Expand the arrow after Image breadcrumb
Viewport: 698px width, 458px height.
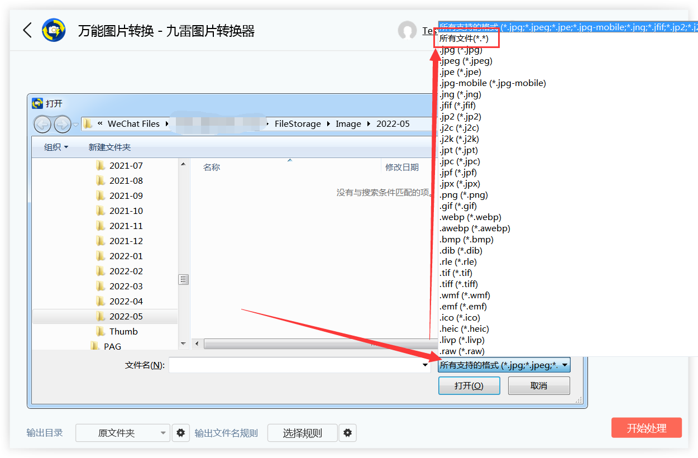click(369, 124)
